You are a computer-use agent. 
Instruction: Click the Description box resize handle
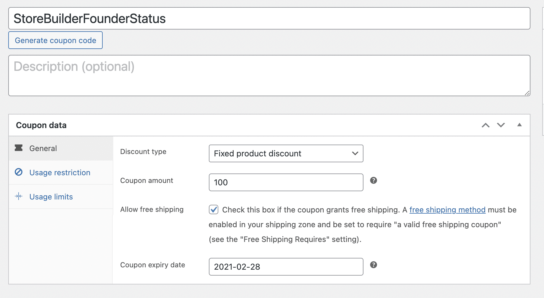527,93
